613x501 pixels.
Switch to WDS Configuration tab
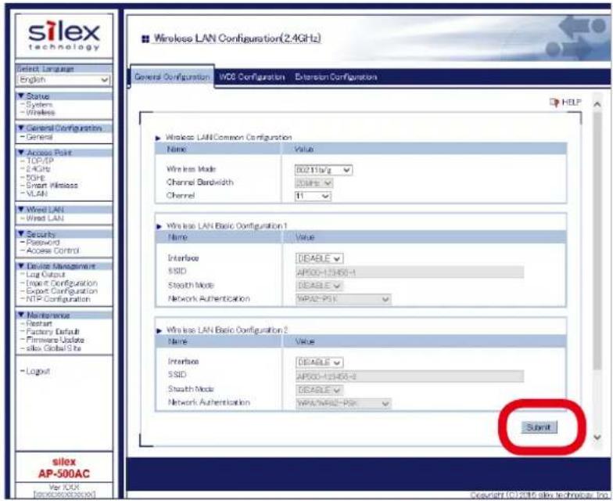(x=252, y=77)
